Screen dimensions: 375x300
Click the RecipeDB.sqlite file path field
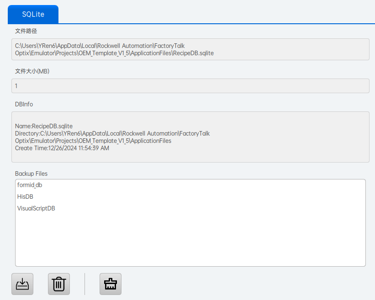[x=190, y=49]
